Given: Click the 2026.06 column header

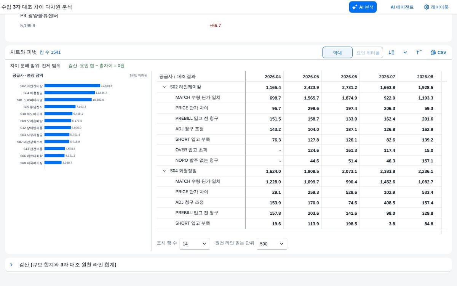Looking at the screenshot, I should coord(341,77).
